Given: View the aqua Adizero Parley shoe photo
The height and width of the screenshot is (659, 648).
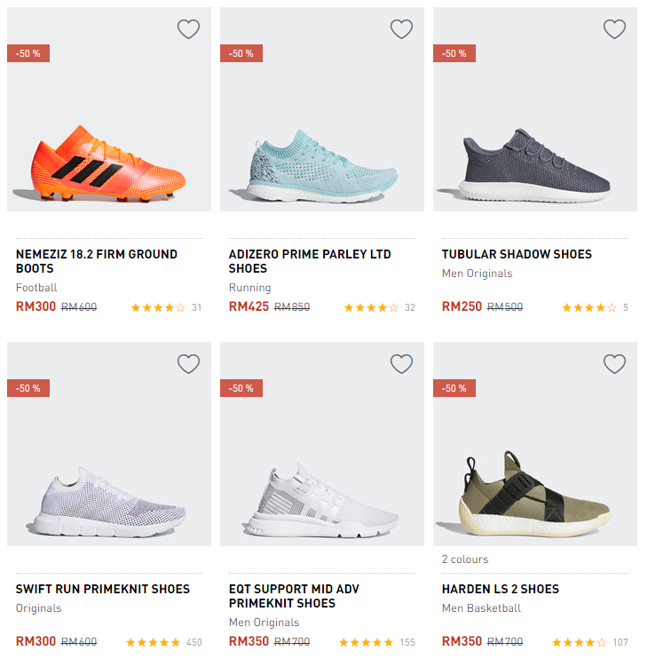Looking at the screenshot, I should pos(321,164).
